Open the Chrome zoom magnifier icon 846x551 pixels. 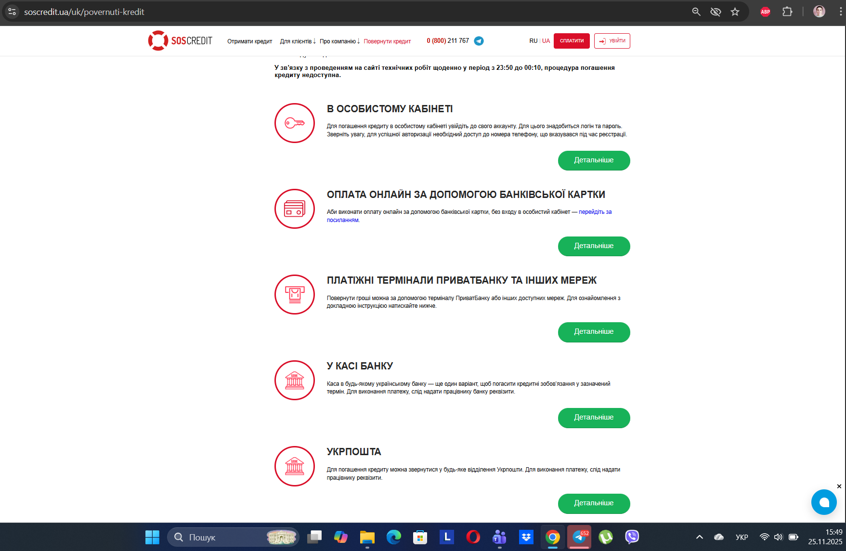[x=696, y=12]
